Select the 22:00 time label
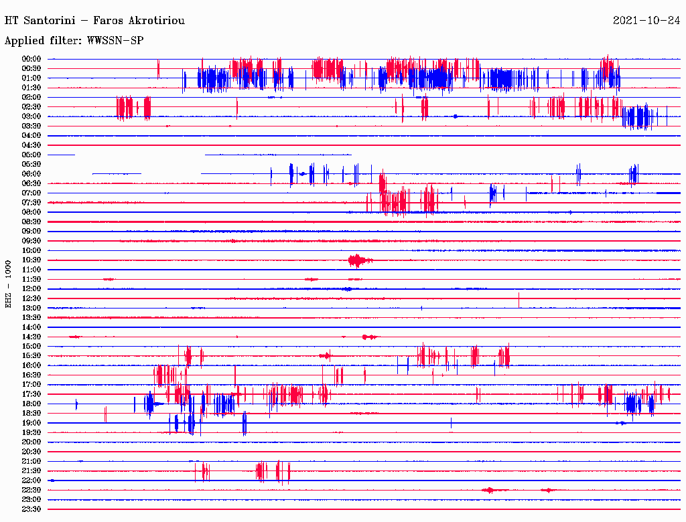The image size is (686, 522). [31, 481]
